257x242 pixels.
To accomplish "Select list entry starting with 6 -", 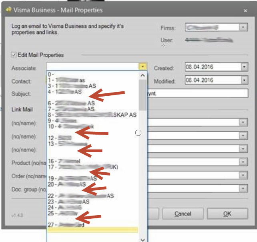I will [x=93, y=103].
